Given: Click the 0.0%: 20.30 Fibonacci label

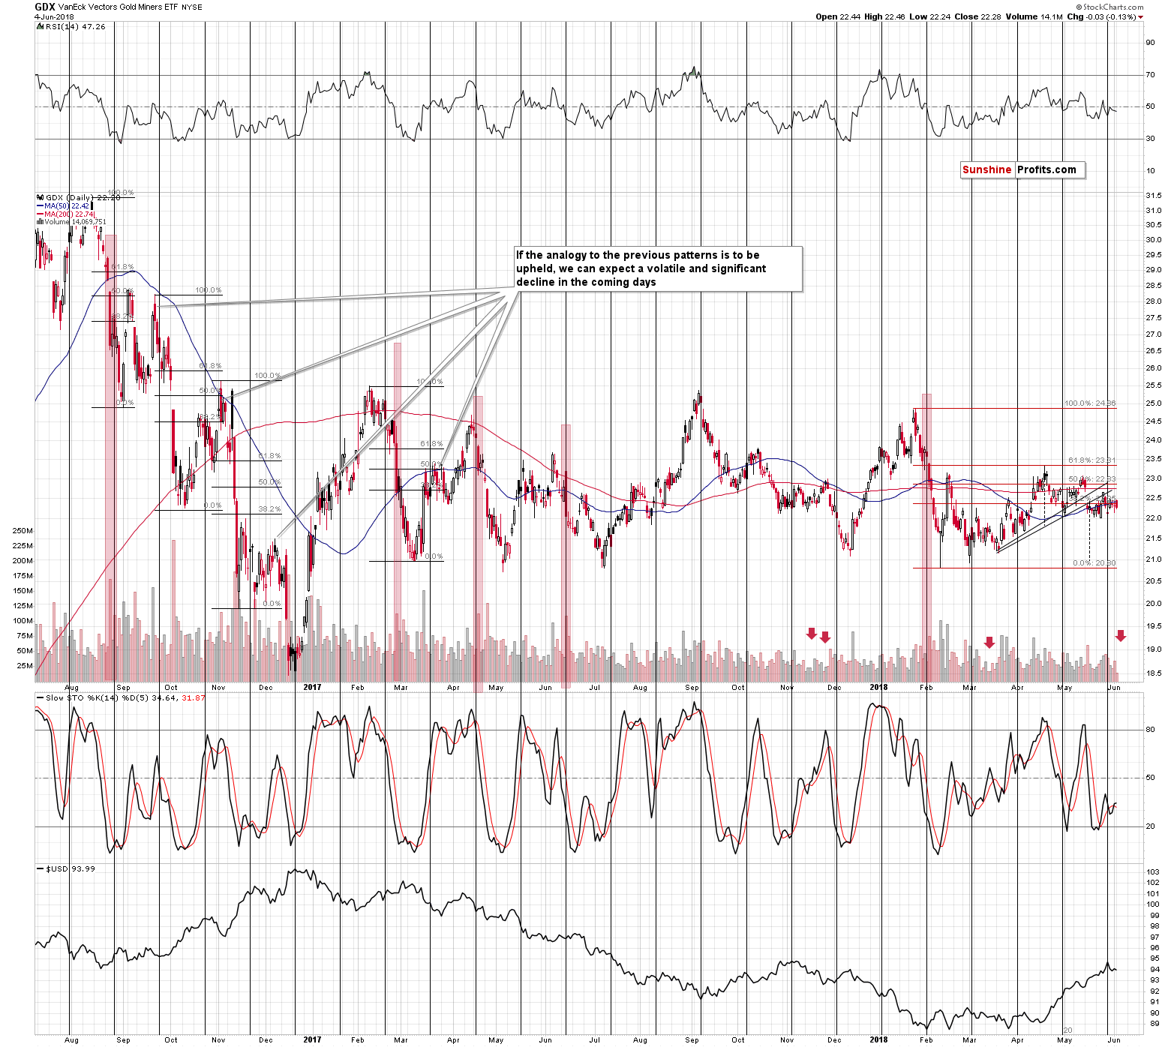Looking at the screenshot, I should (1094, 563).
